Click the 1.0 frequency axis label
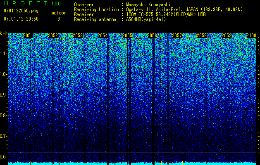The image size is (260, 165). click(3, 74)
